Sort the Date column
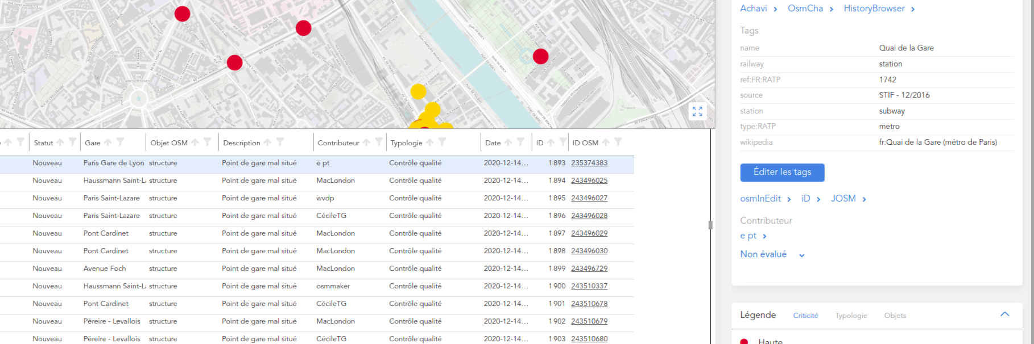This screenshot has height=344, width=1034. point(508,142)
